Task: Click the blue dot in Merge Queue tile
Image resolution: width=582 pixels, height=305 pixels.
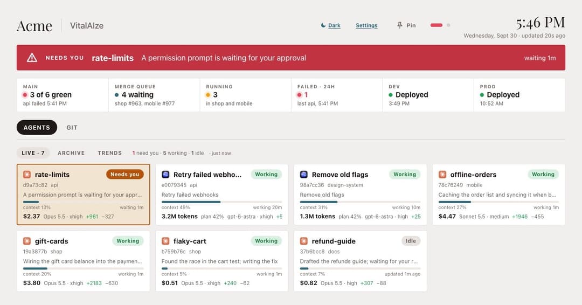Action: 117,95
